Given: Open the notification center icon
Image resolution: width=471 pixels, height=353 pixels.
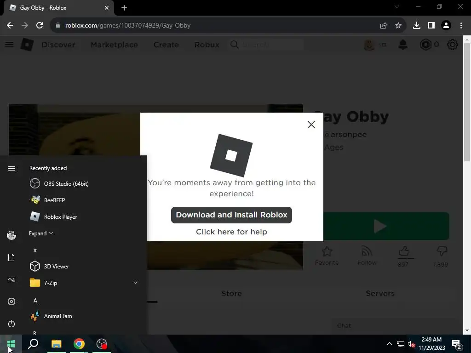Looking at the screenshot, I should [x=457, y=344].
